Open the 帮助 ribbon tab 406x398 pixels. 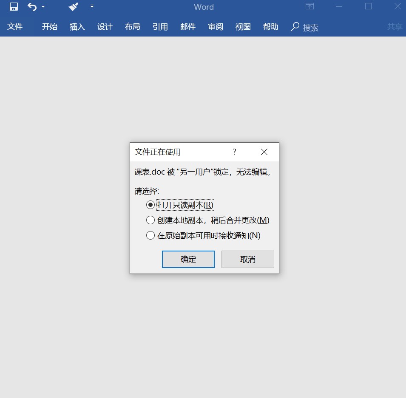click(x=270, y=27)
